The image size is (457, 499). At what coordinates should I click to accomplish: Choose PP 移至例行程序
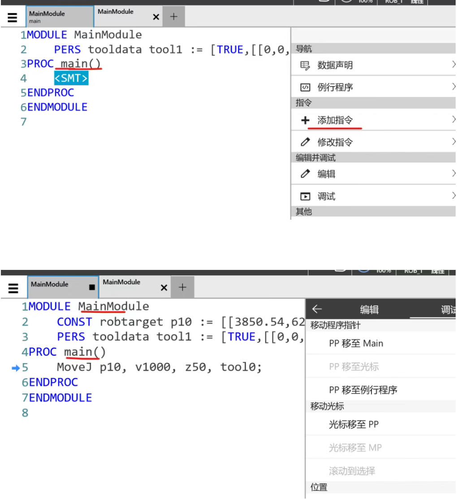pyautogui.click(x=363, y=390)
